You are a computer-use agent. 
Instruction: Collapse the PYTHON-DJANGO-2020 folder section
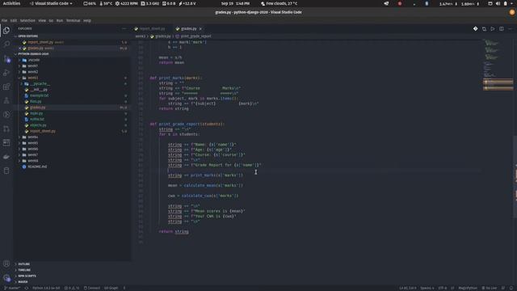[x=33, y=54]
